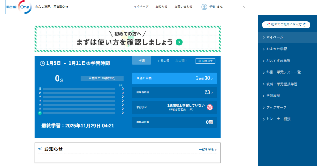Open 目標設定 goal settings button
This screenshot has width=317, height=166.
206,61
